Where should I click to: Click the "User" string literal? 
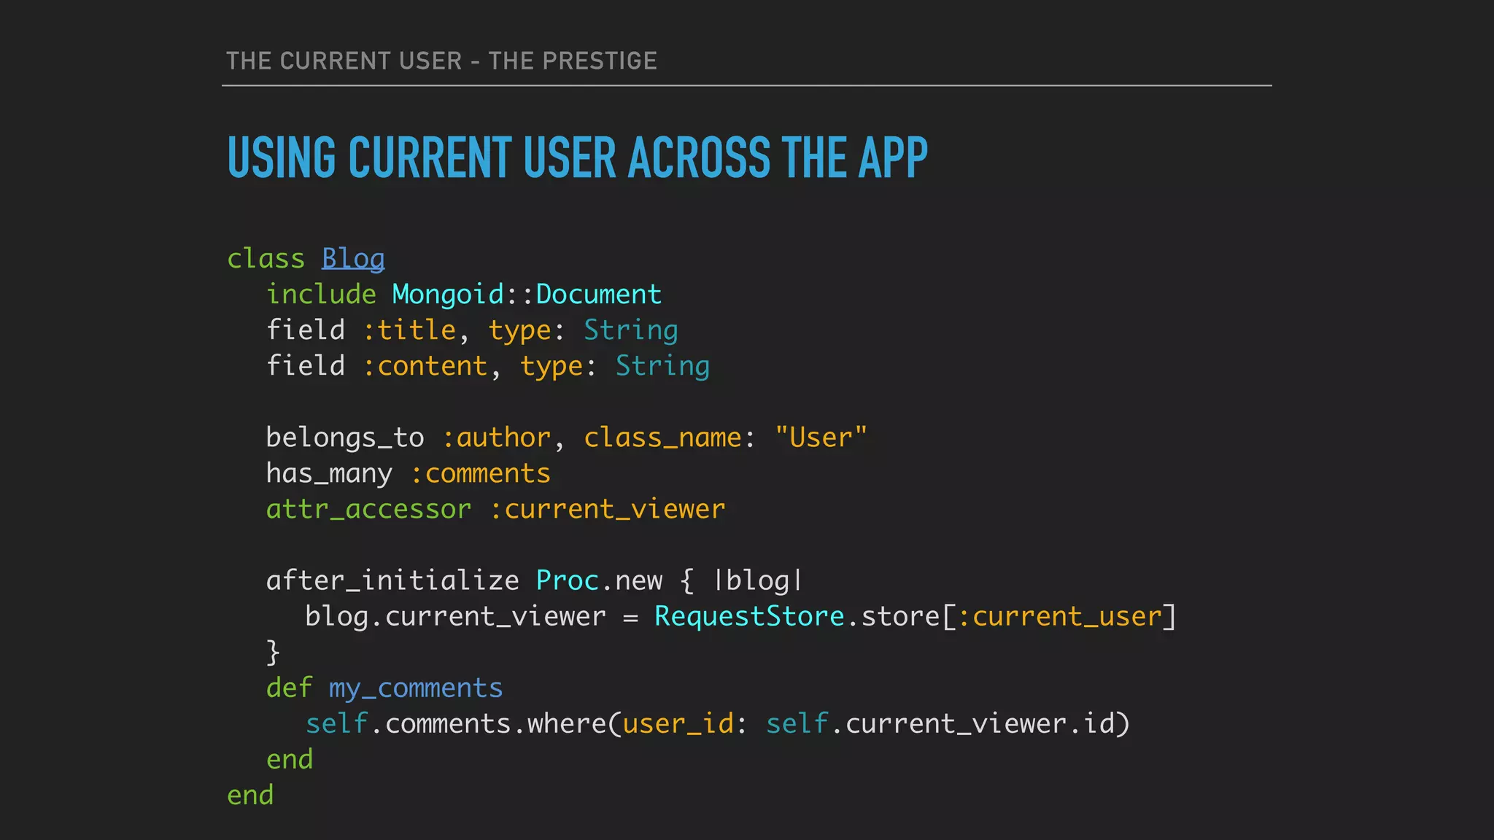[x=821, y=437]
